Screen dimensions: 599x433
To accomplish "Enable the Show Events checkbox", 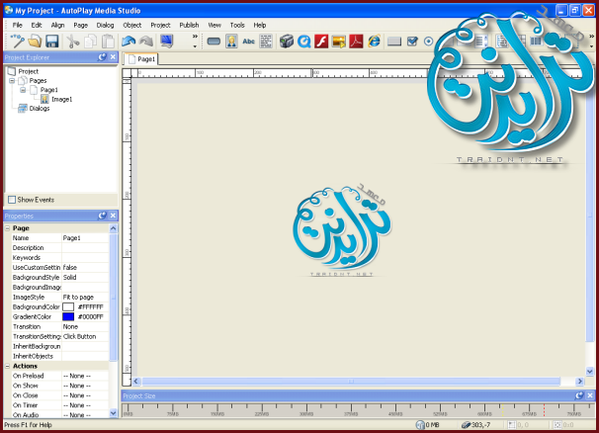I will click(12, 200).
